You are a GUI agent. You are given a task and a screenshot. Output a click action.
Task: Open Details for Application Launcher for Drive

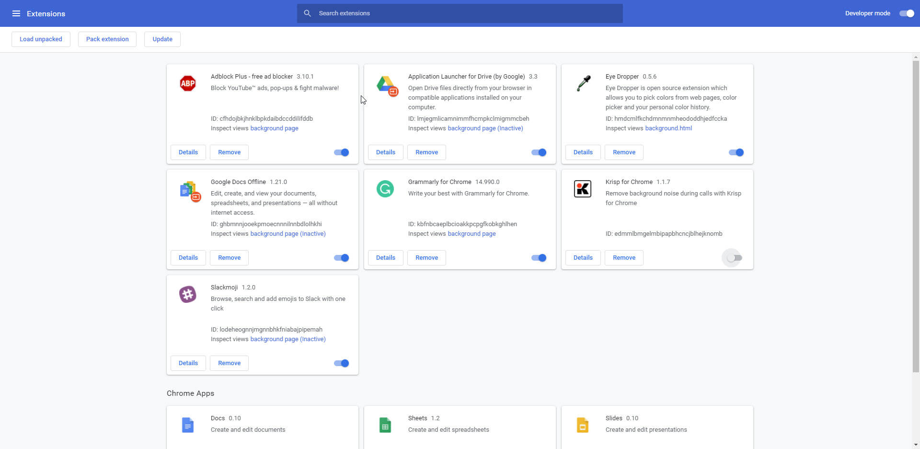386,152
